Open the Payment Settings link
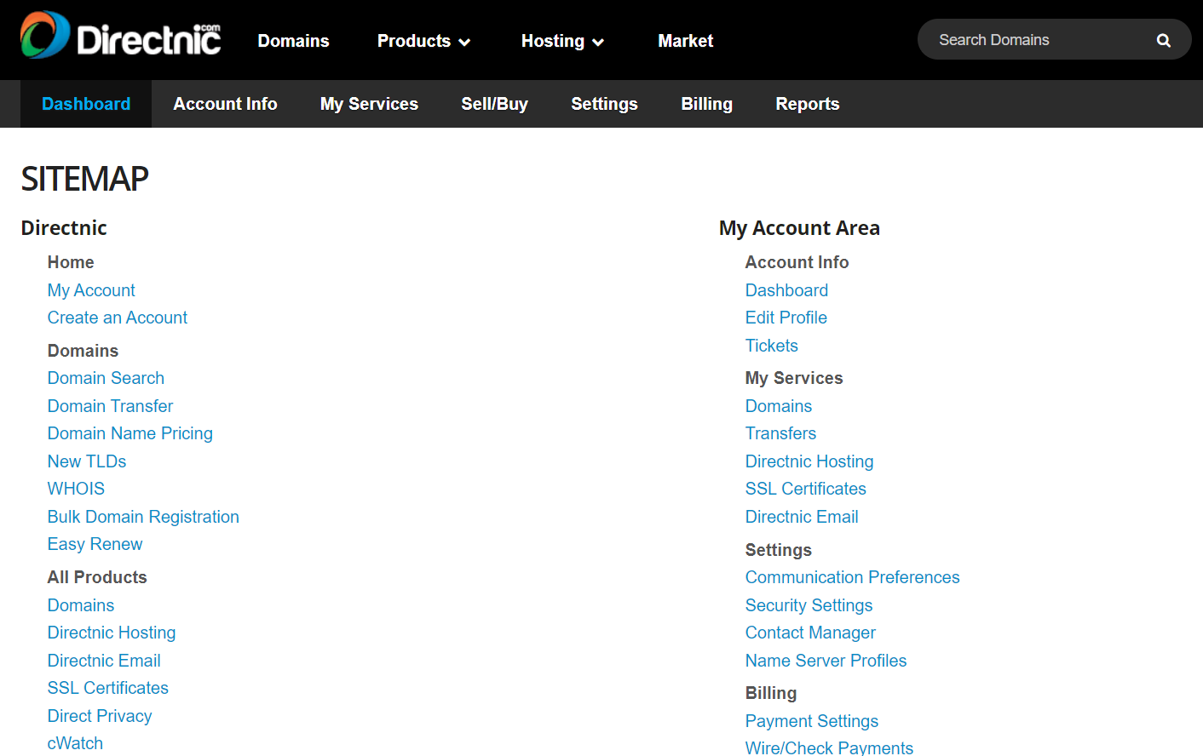The width and height of the screenshot is (1203, 756). pos(811,721)
